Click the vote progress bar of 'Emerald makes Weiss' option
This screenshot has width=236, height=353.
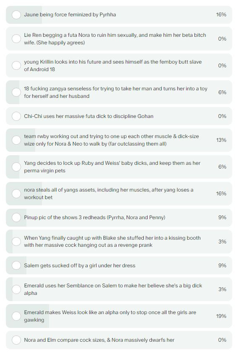pos(28,316)
